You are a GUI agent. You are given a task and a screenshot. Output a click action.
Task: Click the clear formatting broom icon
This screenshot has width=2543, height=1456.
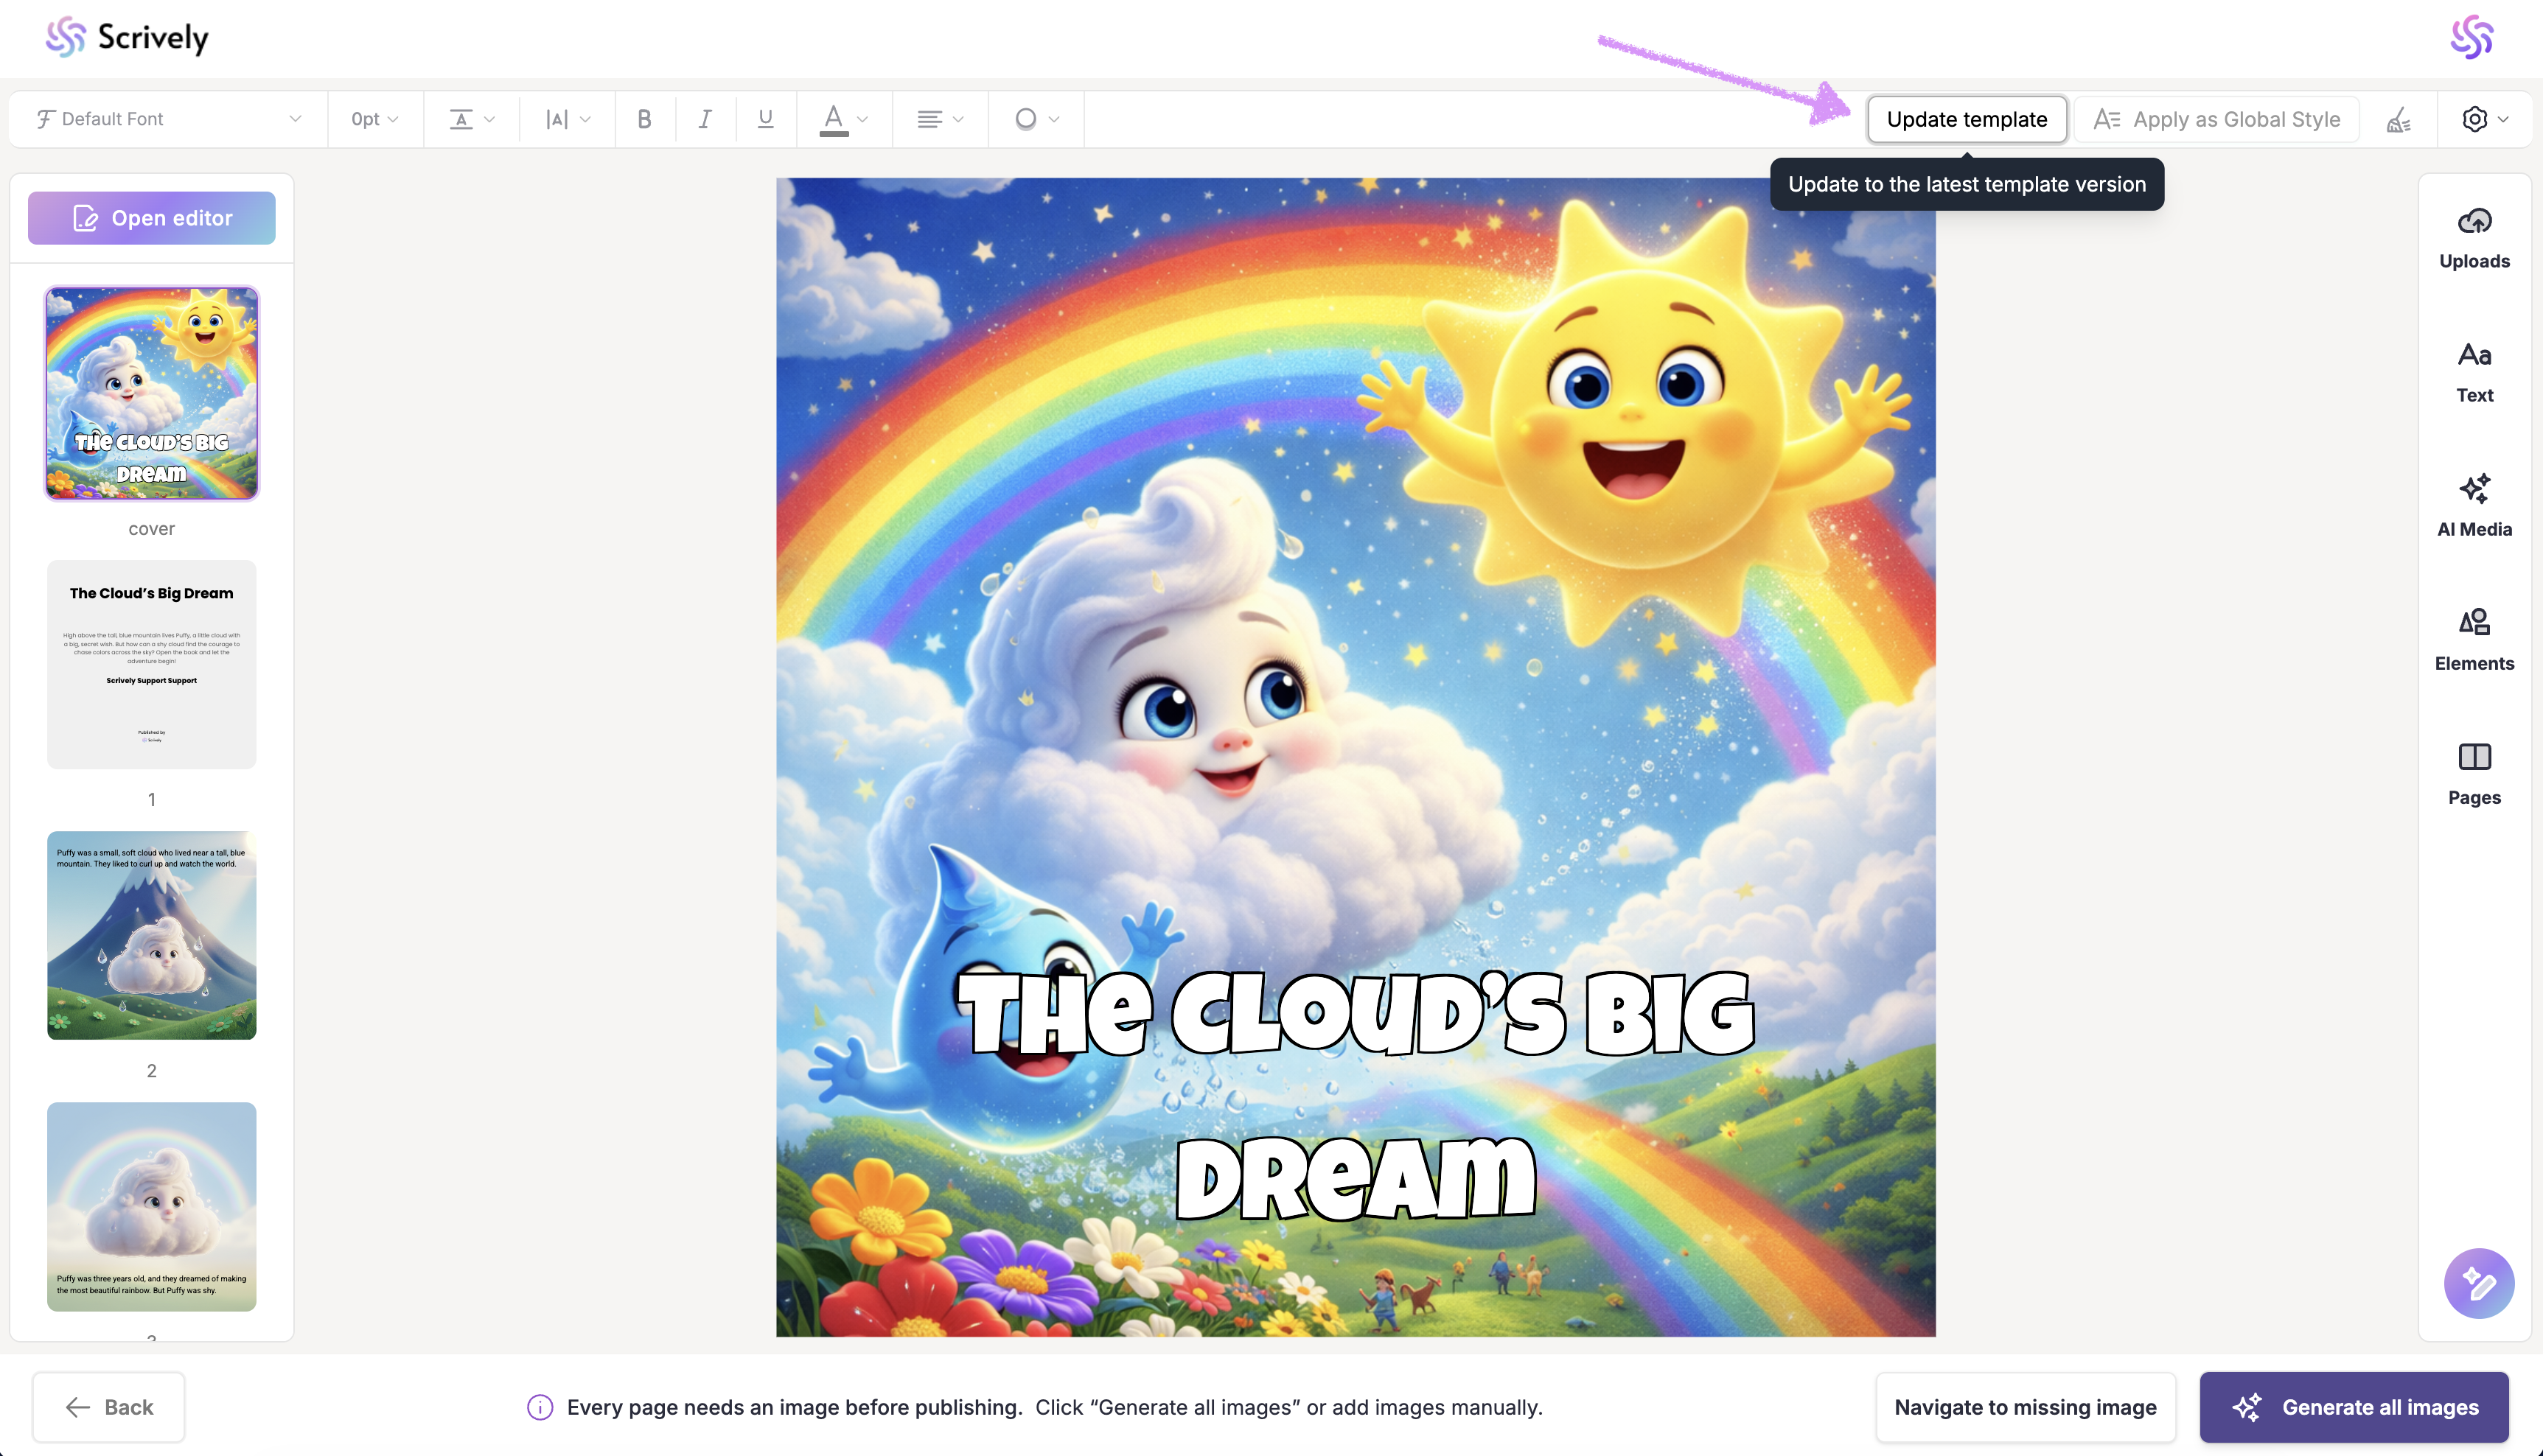tap(2398, 120)
